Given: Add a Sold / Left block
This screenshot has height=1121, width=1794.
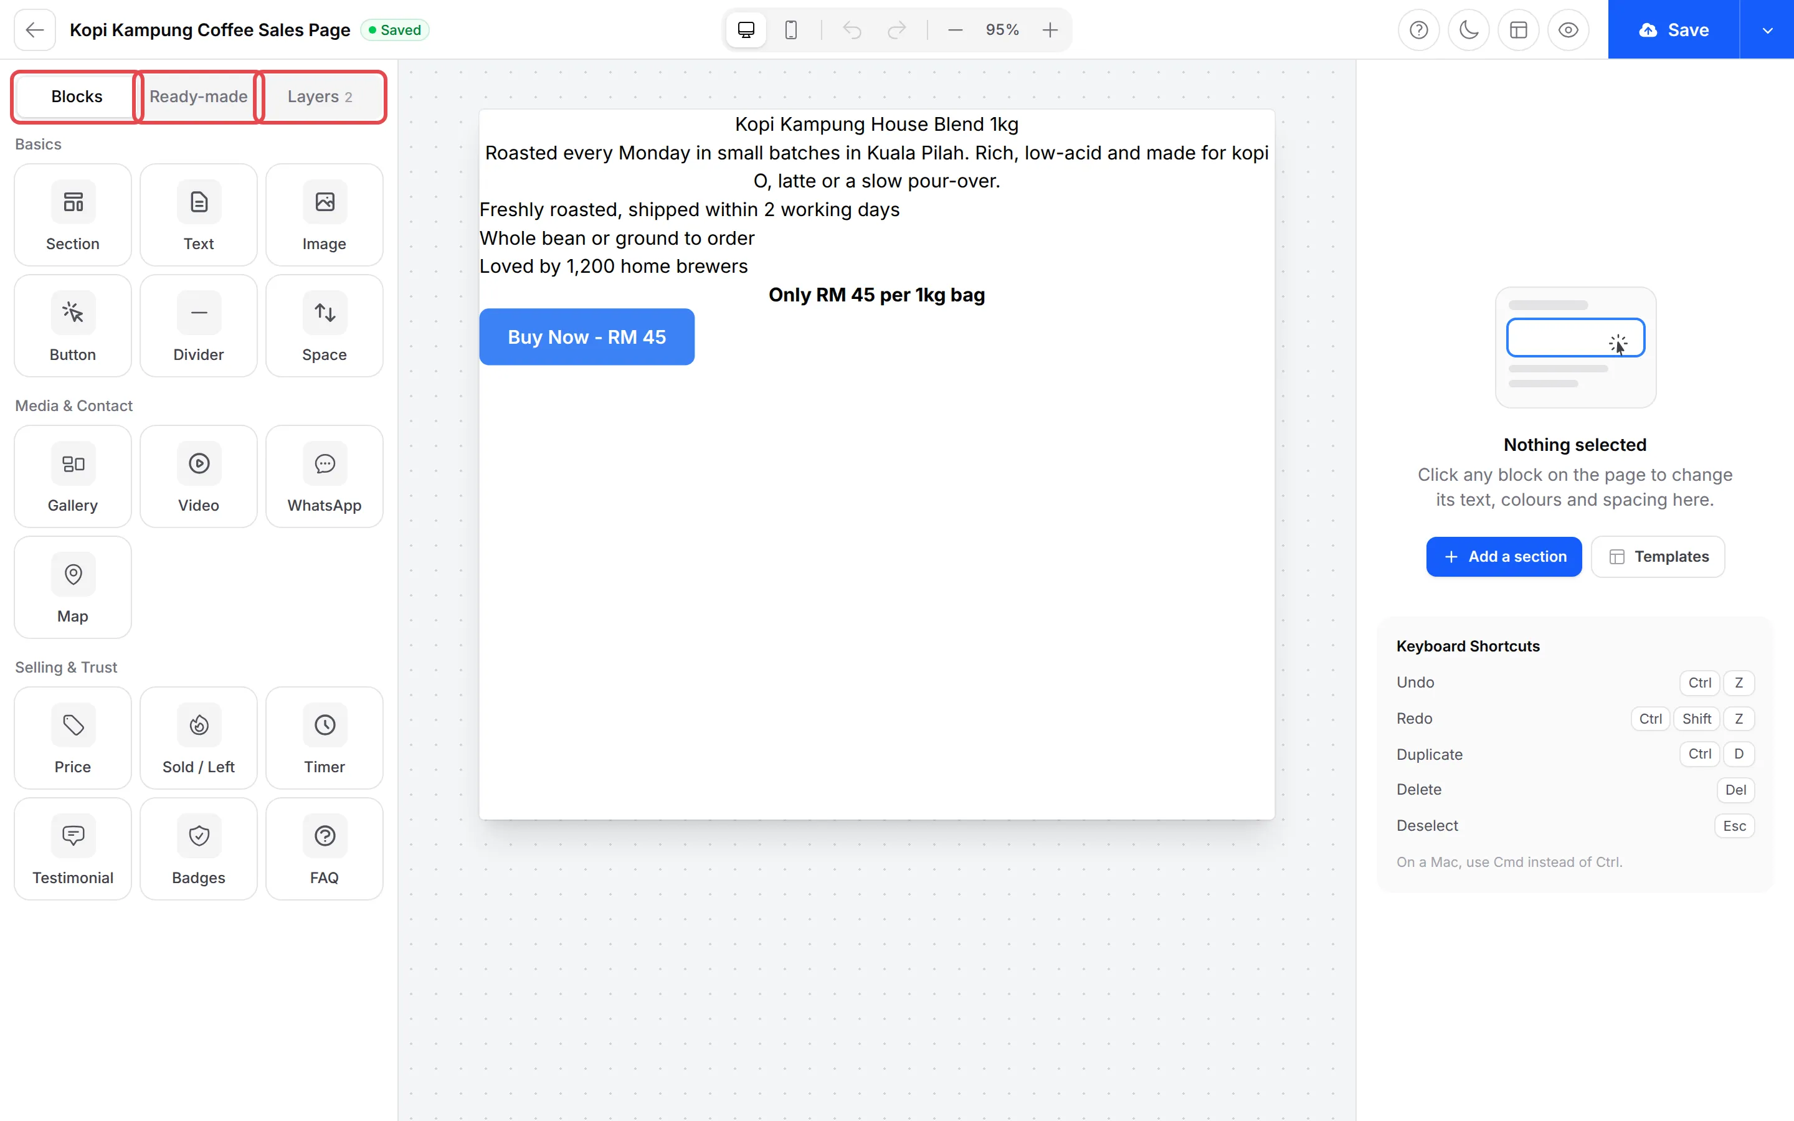Looking at the screenshot, I should click(199, 739).
